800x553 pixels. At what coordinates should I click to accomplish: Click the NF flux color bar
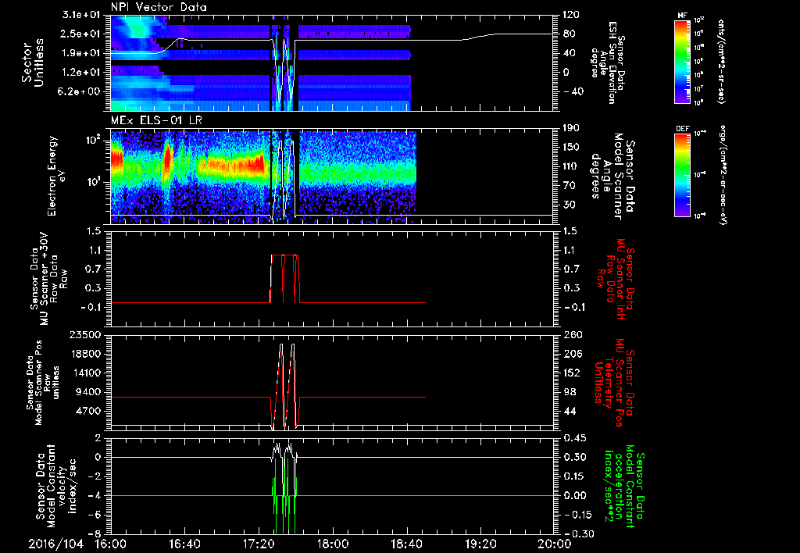pyautogui.click(x=682, y=61)
